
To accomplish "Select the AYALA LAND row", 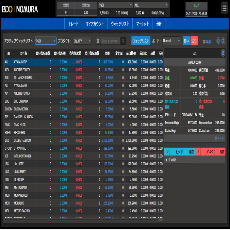I will coord(83,86).
